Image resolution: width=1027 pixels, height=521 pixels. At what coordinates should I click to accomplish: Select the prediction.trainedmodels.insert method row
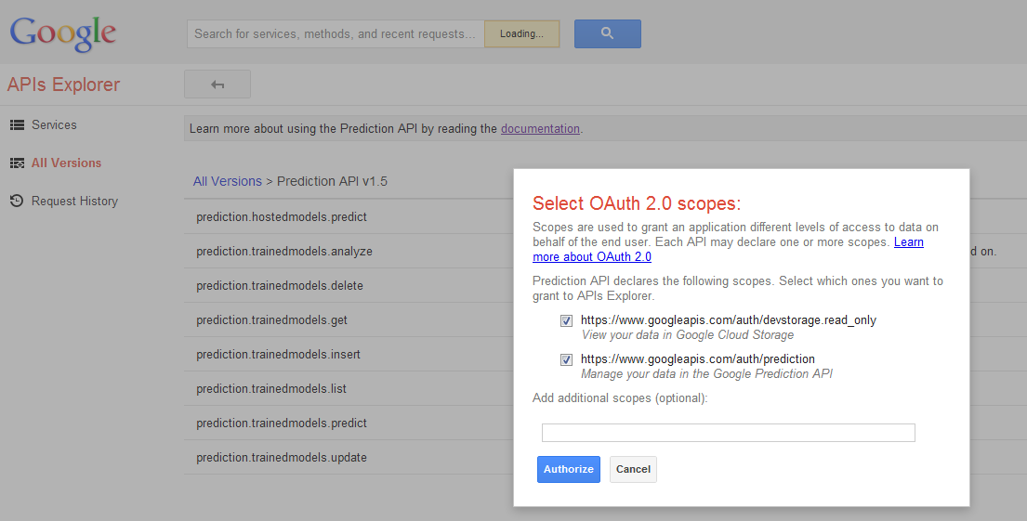tap(278, 355)
